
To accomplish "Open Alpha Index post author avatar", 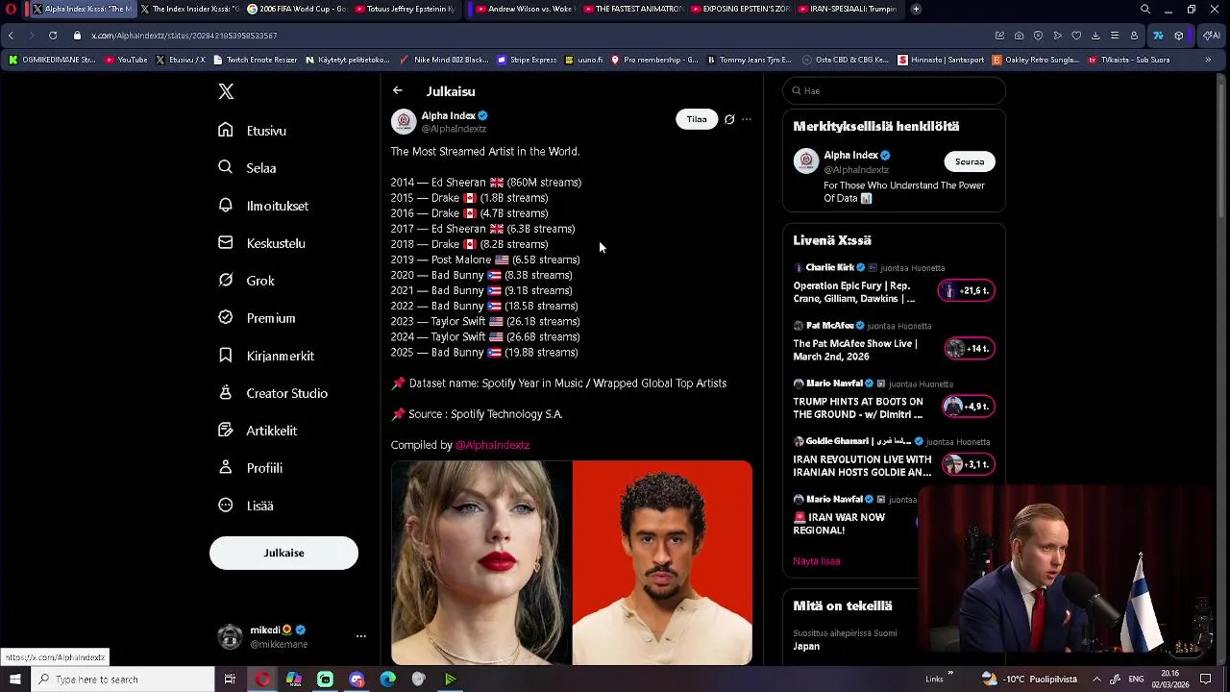I will click(404, 121).
